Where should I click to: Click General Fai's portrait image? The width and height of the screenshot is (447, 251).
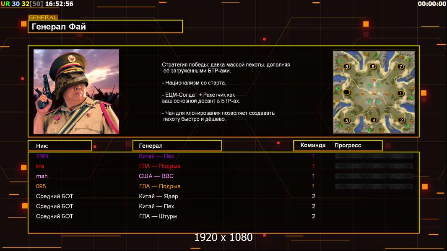76,92
